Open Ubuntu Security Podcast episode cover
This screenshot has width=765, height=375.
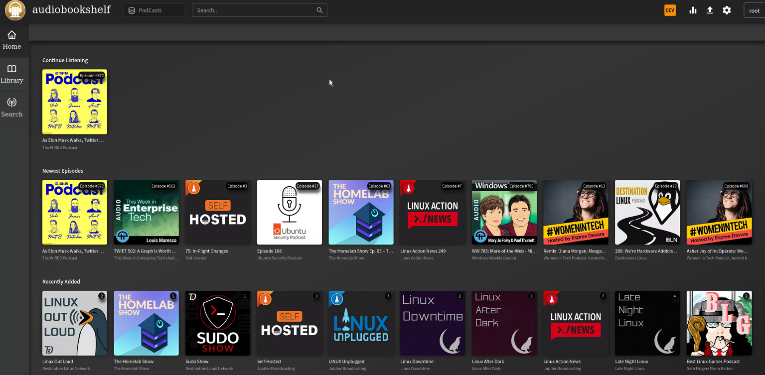[x=290, y=212]
